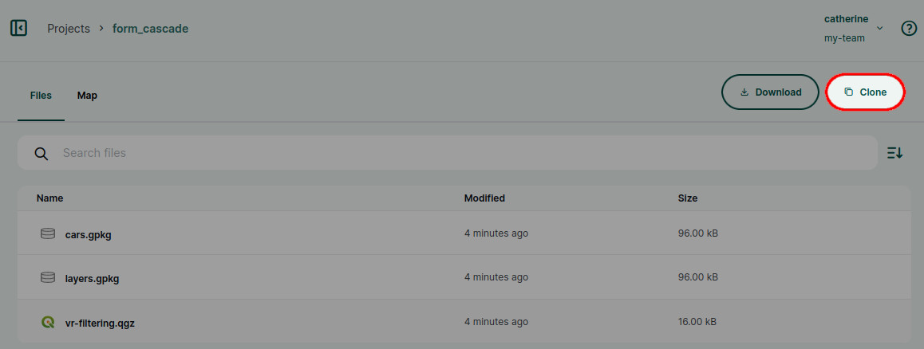
Task: Click the clone copy icon
Action: (x=848, y=92)
